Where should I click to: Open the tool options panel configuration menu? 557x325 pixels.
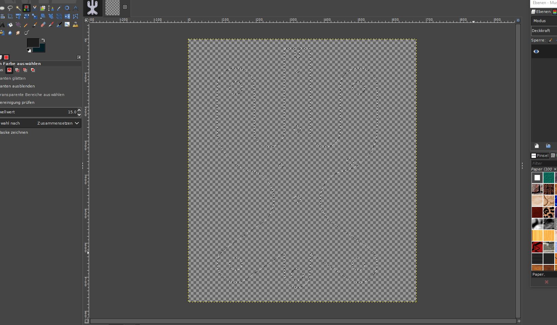(x=79, y=57)
